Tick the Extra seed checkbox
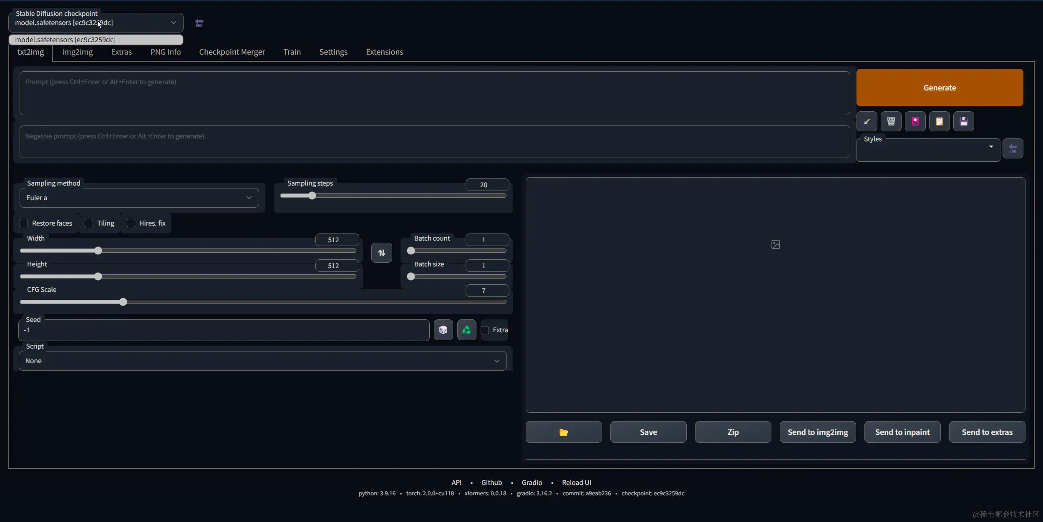 coord(485,330)
